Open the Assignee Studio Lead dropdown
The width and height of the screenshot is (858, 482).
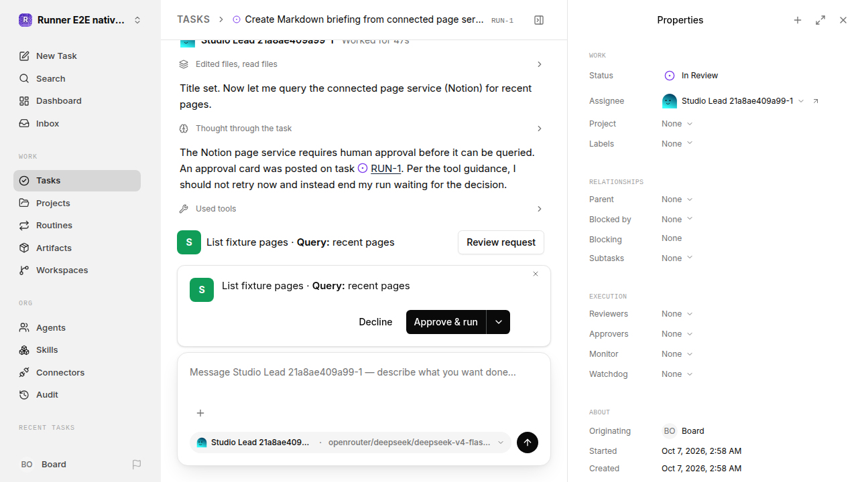pyautogui.click(x=733, y=101)
